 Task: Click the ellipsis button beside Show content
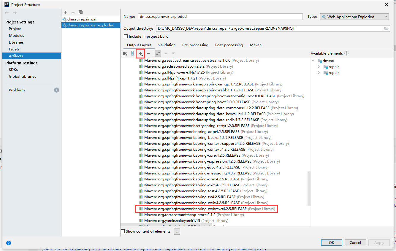click(x=177, y=231)
